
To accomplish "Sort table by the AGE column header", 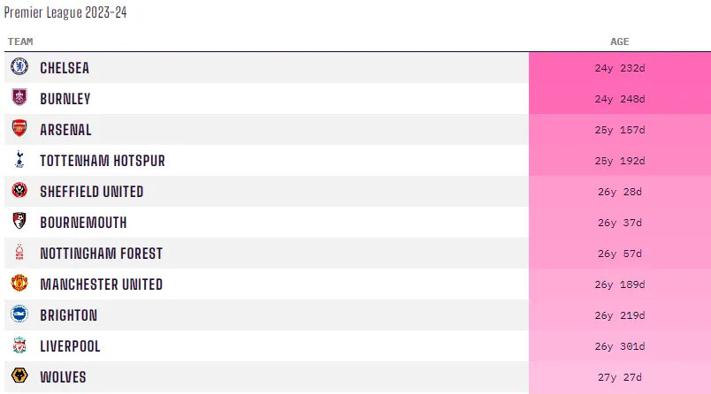I will pyautogui.click(x=619, y=42).
